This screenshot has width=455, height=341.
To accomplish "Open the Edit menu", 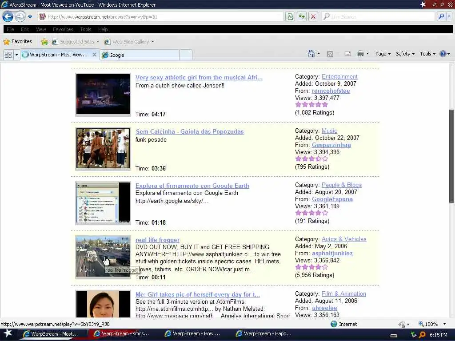I will 25,29.
